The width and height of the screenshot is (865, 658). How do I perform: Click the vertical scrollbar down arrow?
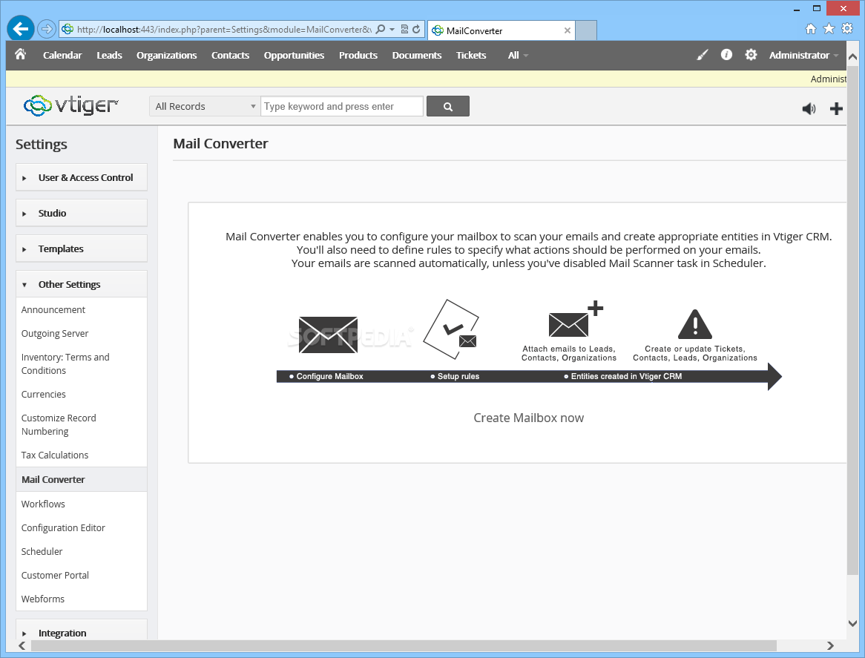(852, 623)
